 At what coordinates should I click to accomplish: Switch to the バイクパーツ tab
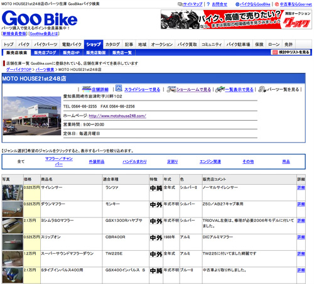46,45
